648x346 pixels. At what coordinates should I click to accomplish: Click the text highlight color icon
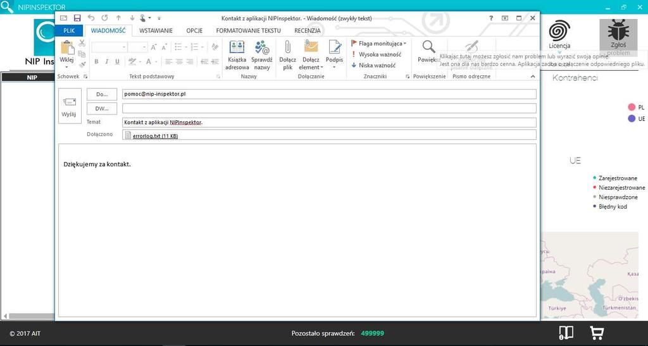(x=132, y=61)
